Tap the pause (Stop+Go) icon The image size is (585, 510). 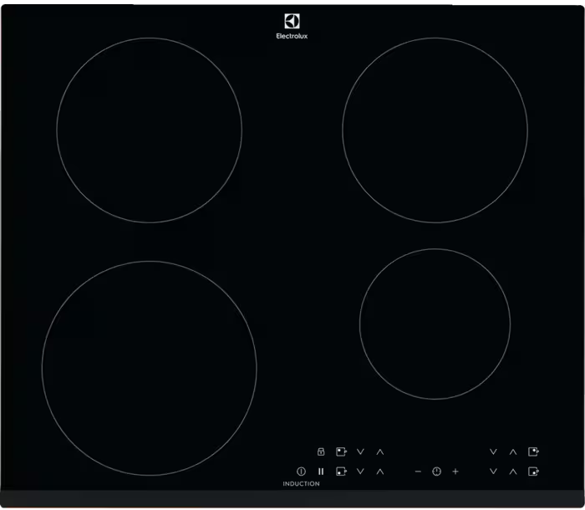pos(321,472)
